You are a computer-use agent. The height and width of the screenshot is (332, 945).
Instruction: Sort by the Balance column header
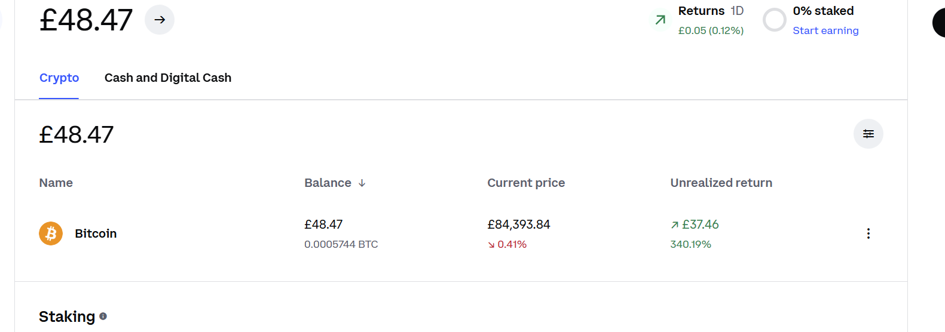click(328, 183)
